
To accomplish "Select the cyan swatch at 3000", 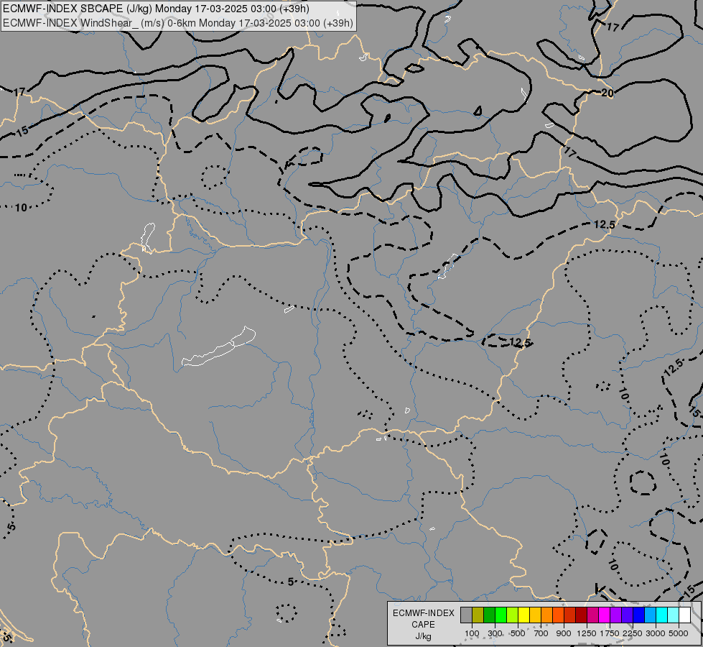I will pos(662,615).
